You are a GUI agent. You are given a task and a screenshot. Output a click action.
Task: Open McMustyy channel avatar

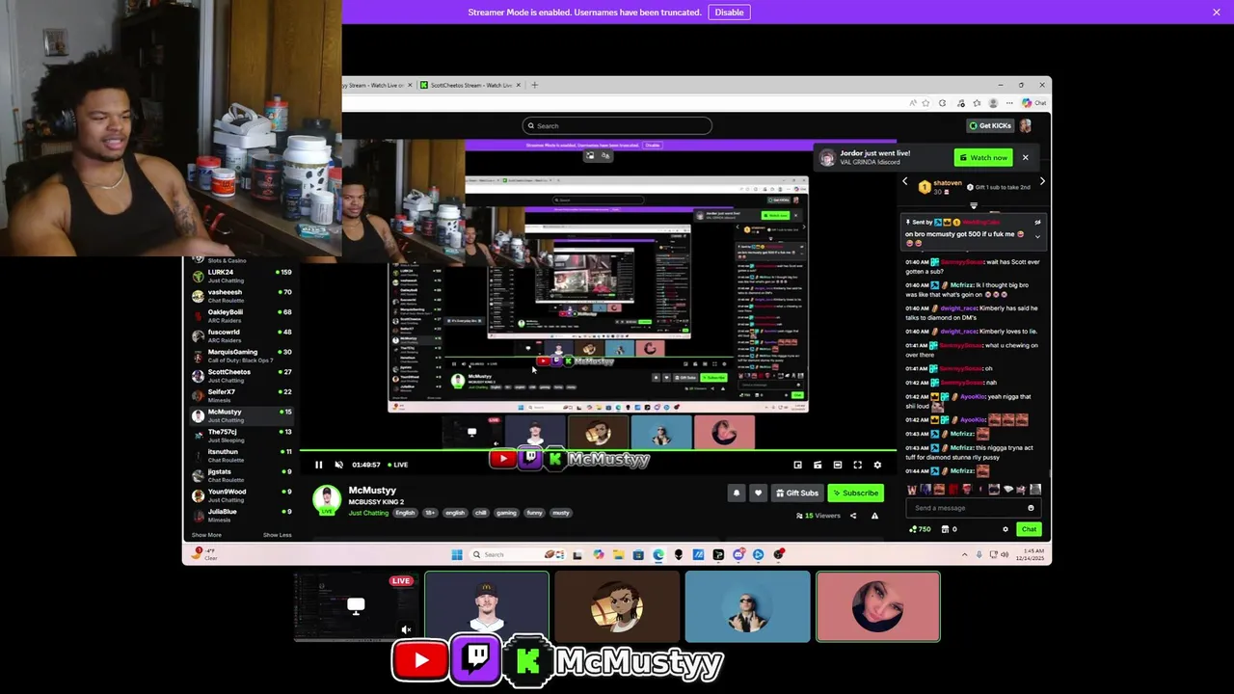coord(327,498)
